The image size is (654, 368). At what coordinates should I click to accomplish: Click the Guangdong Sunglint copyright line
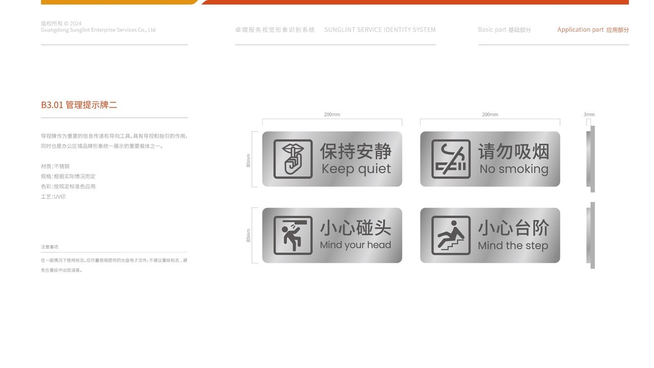[x=98, y=29]
